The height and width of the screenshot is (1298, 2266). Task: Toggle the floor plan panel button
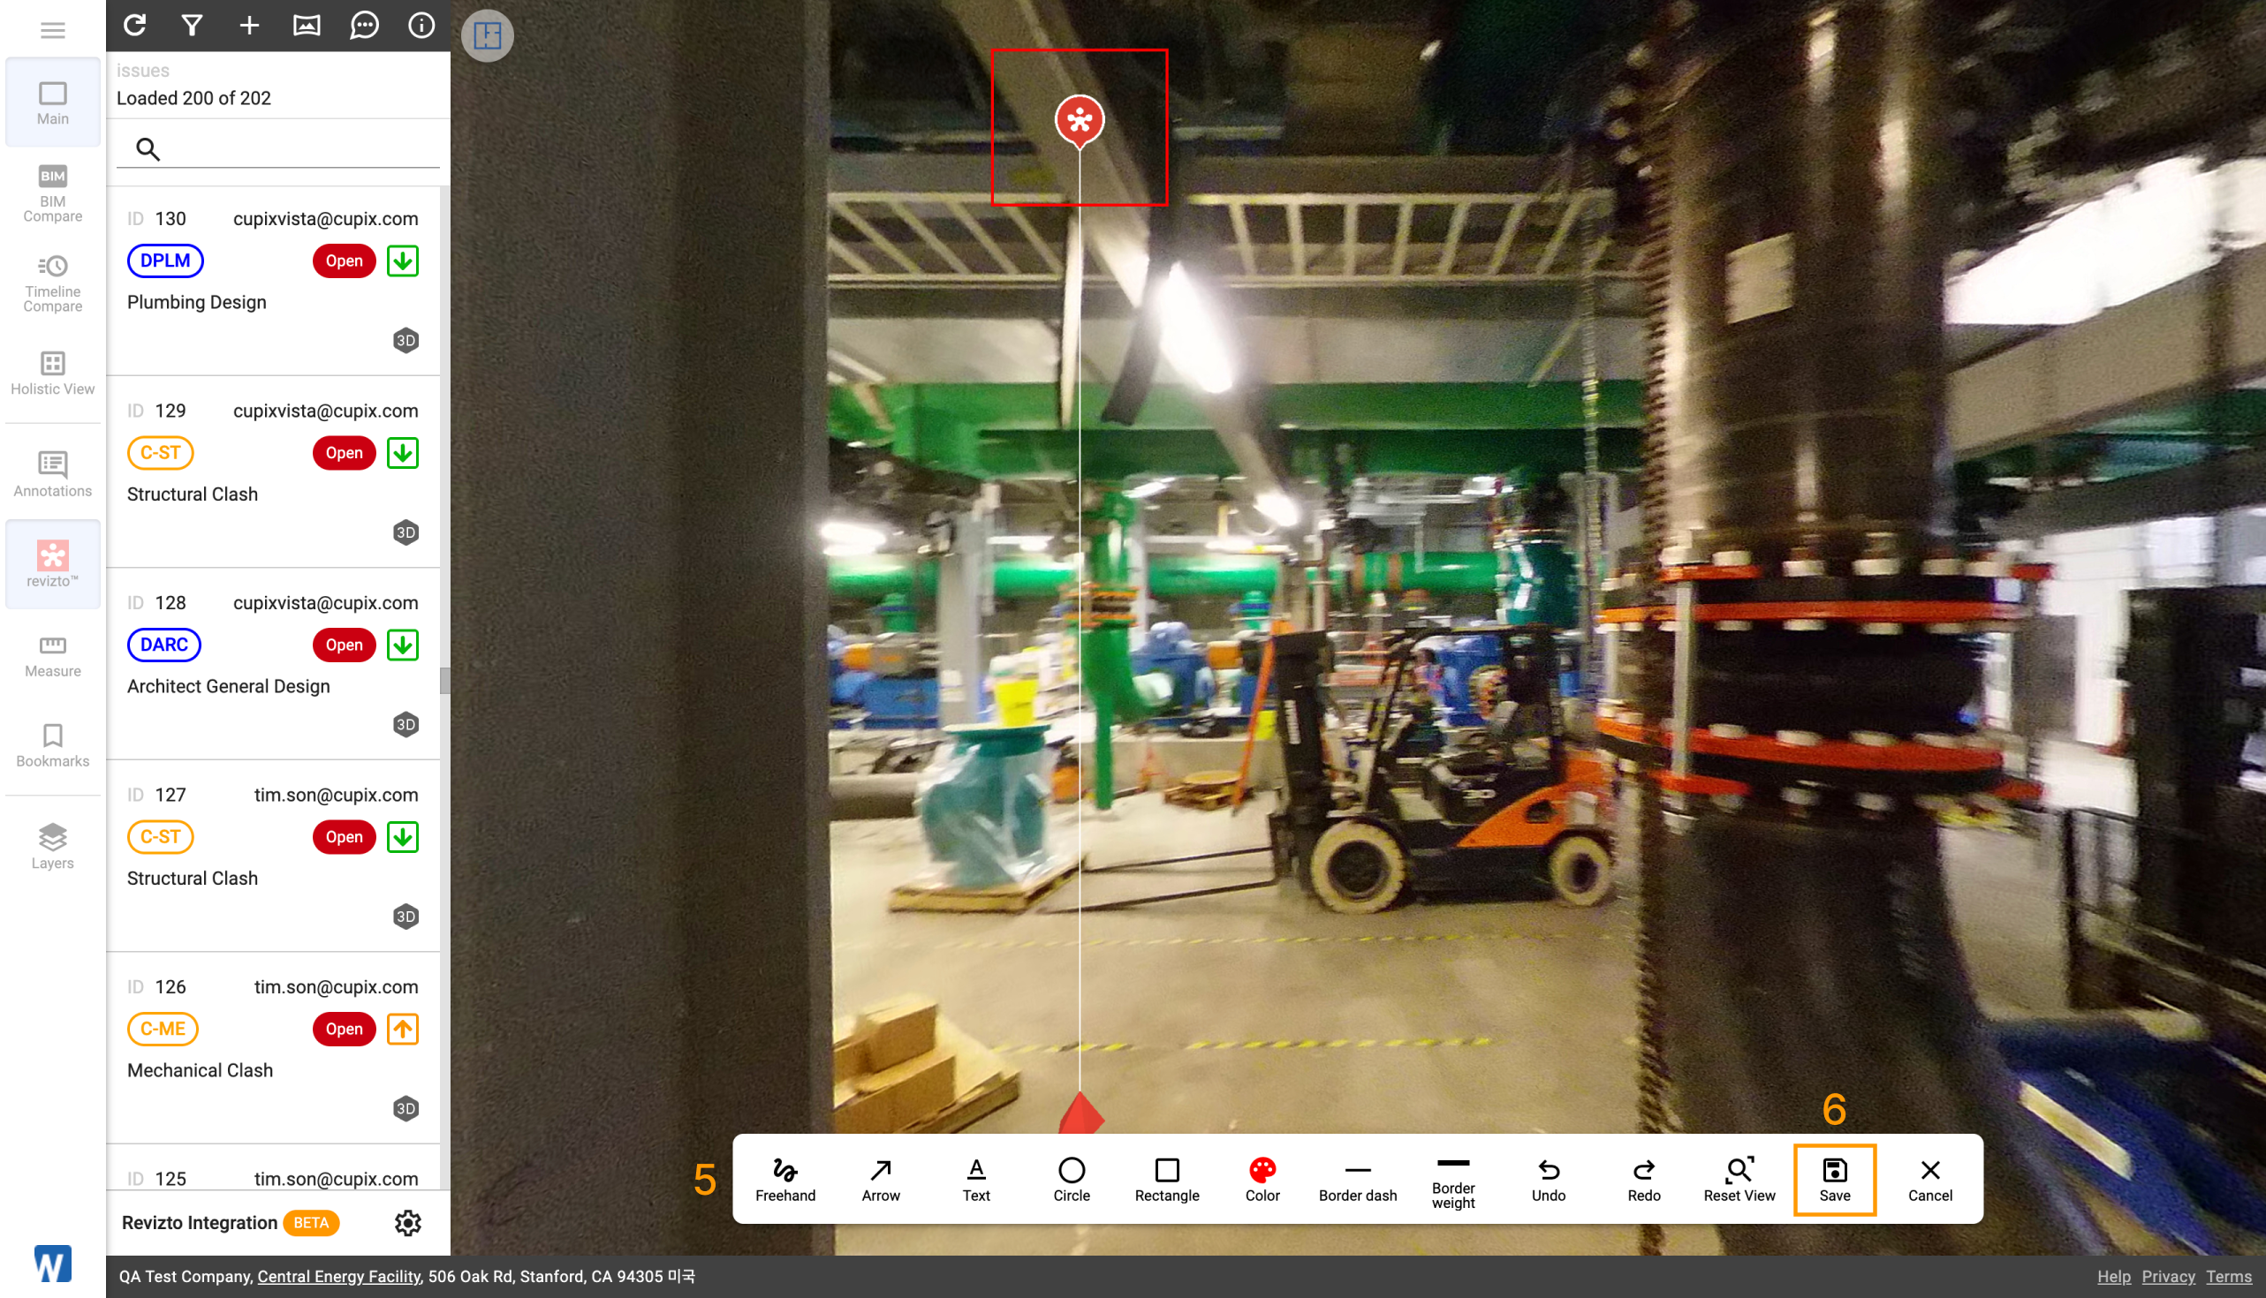click(488, 35)
